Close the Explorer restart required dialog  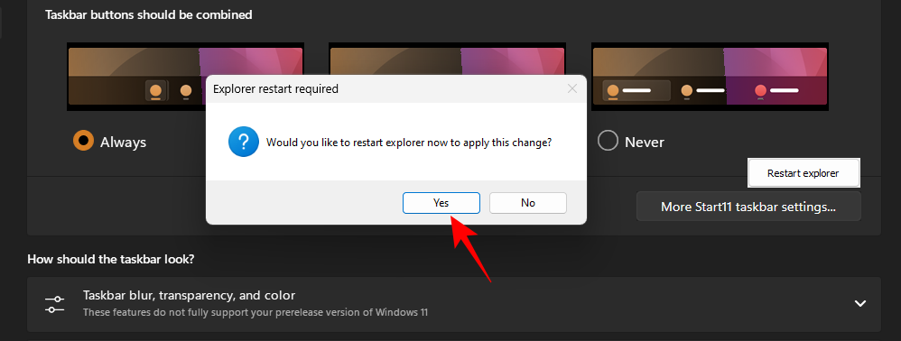coord(571,89)
